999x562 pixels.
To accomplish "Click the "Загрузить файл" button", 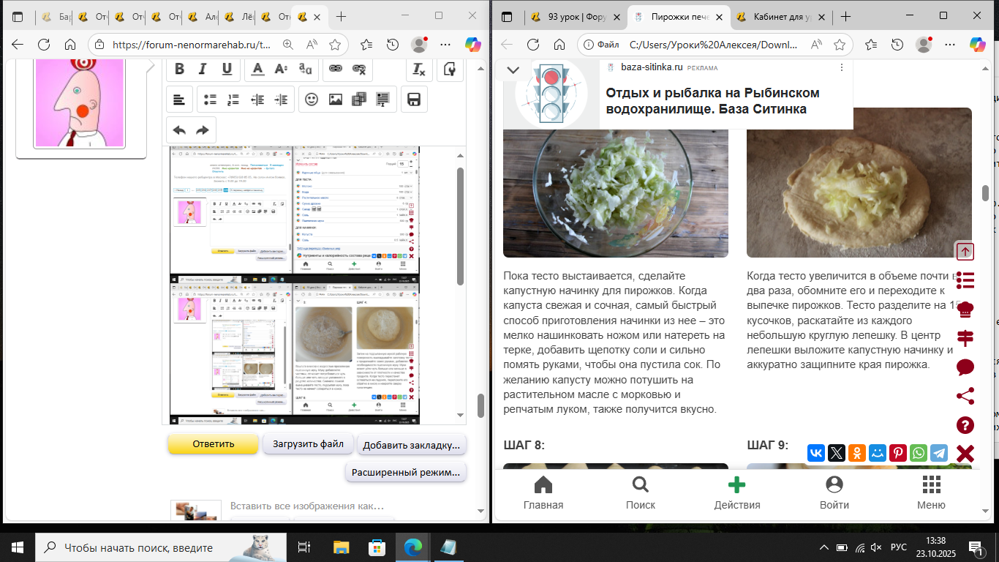I will (308, 443).
